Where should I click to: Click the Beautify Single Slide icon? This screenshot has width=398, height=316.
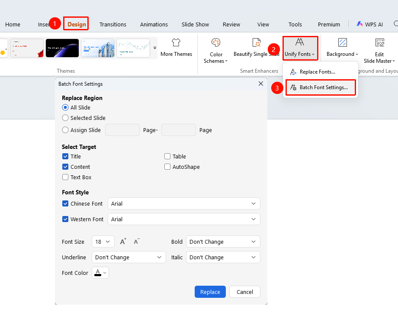257,42
